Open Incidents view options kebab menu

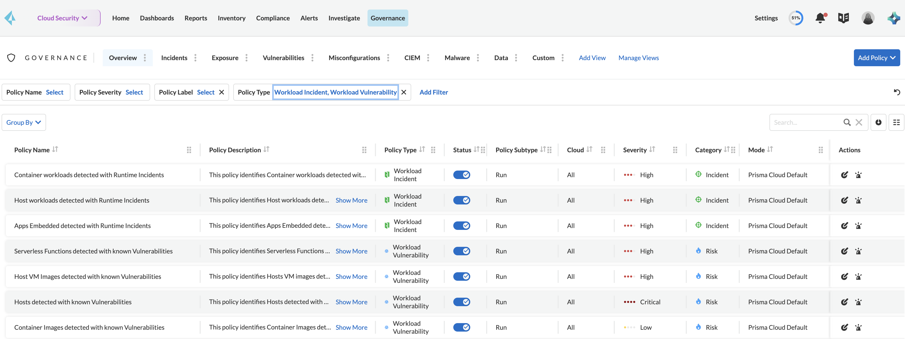(x=195, y=58)
